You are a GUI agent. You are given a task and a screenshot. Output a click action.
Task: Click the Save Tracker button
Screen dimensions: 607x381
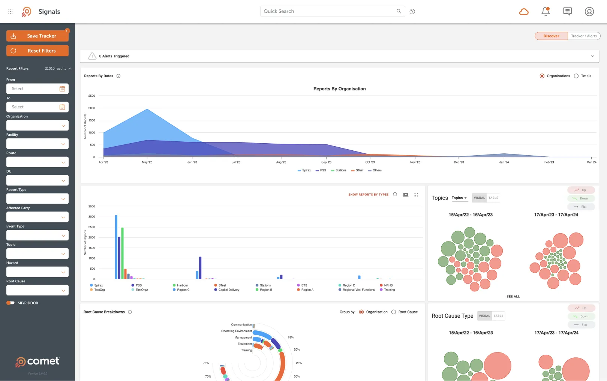(37, 36)
